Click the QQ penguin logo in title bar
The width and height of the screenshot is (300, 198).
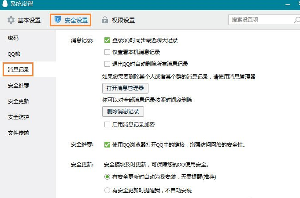point(4,4)
